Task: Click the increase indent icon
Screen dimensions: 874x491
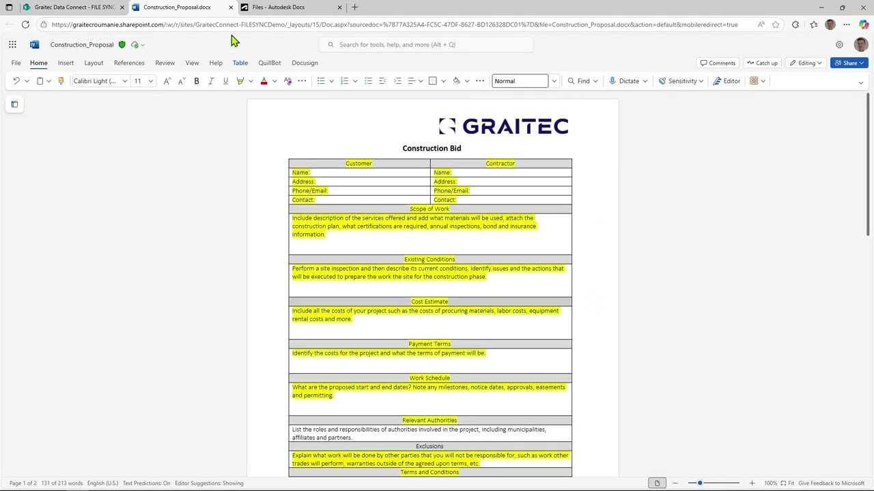Action: point(397,81)
